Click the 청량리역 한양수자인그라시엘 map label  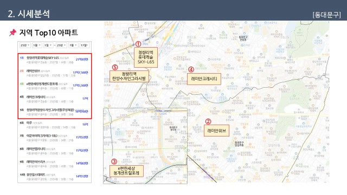coord(129,76)
